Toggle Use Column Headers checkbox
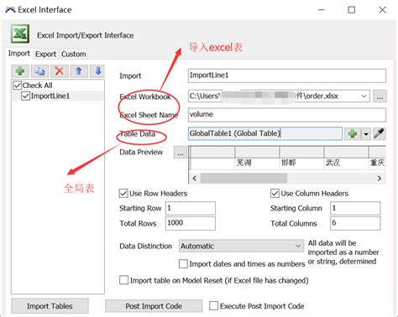398x317 pixels. click(275, 194)
